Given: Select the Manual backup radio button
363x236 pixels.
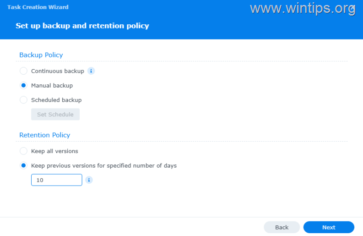Looking at the screenshot, I should click(x=23, y=85).
